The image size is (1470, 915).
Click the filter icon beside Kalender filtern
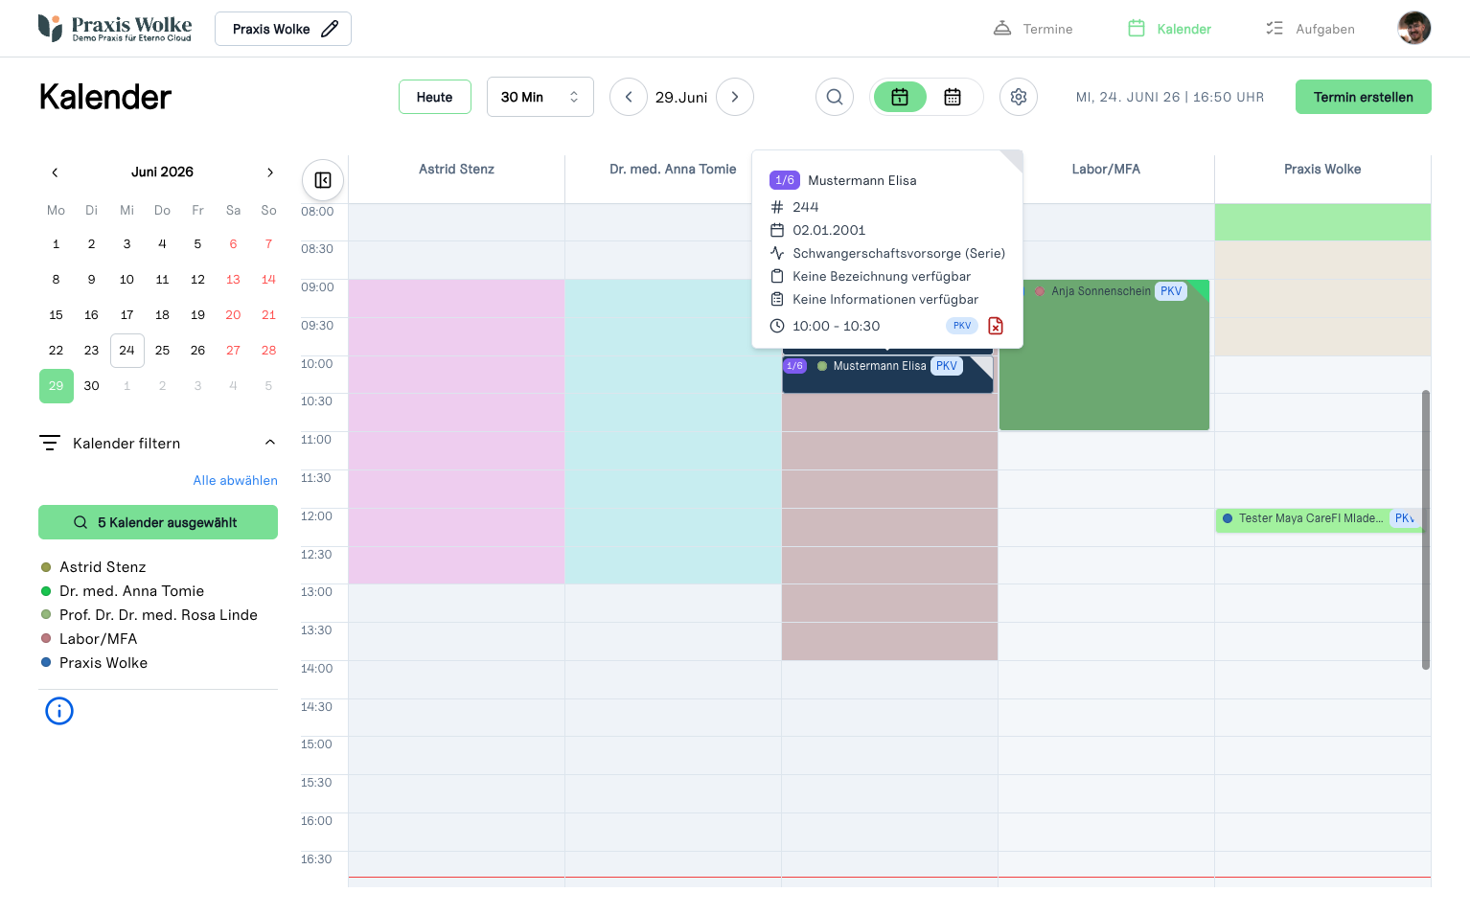click(x=50, y=443)
